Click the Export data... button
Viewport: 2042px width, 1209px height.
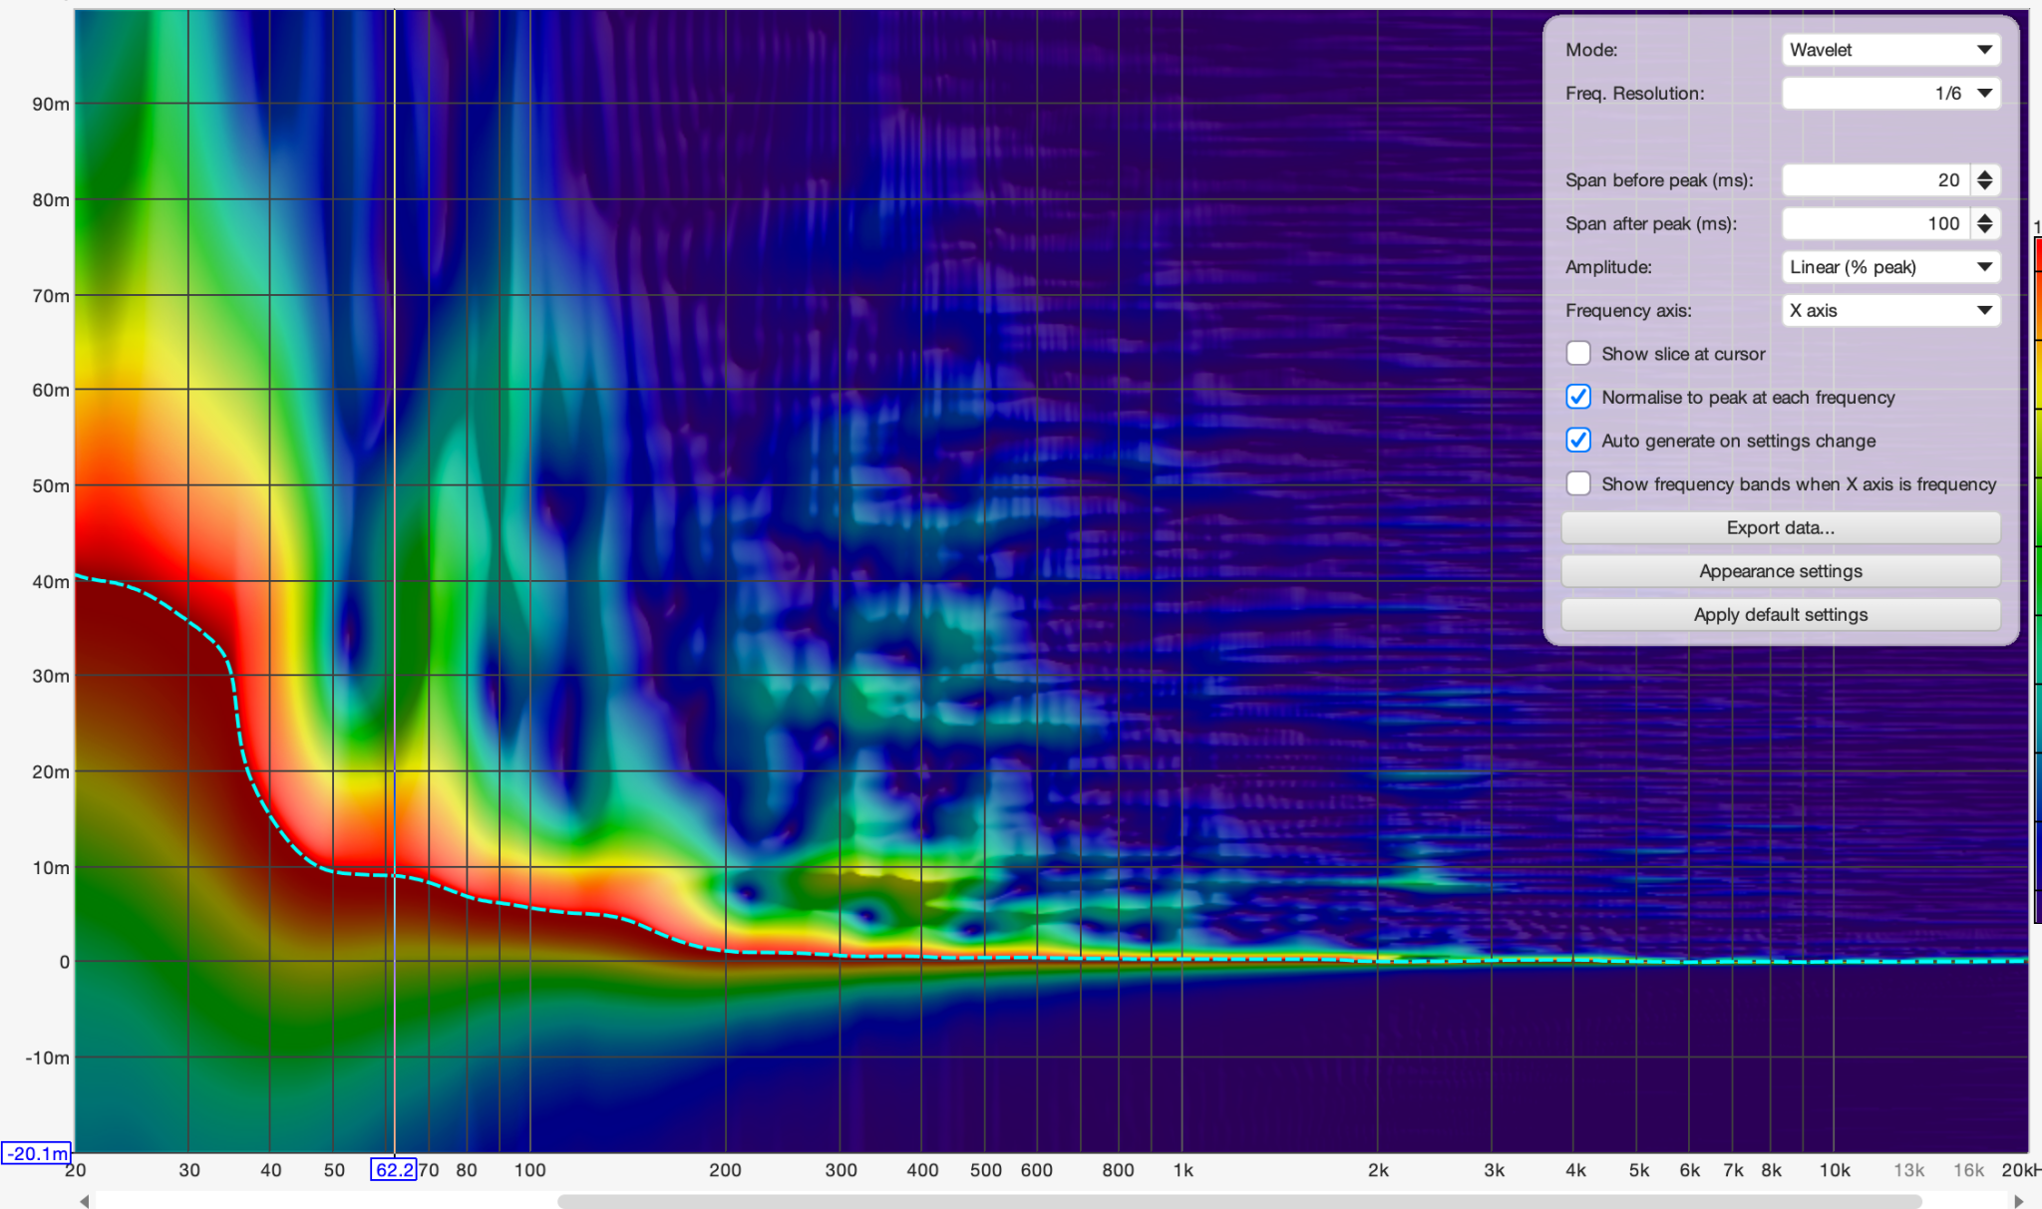[x=1781, y=528]
